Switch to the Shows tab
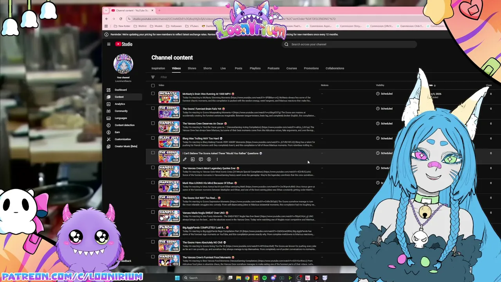 [x=192, y=69]
